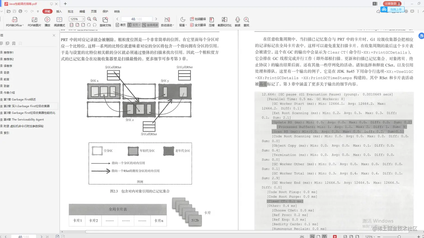The width and height of the screenshot is (424, 238).
Task: Open bookmark 推荐序1
Action: tap(8, 52)
